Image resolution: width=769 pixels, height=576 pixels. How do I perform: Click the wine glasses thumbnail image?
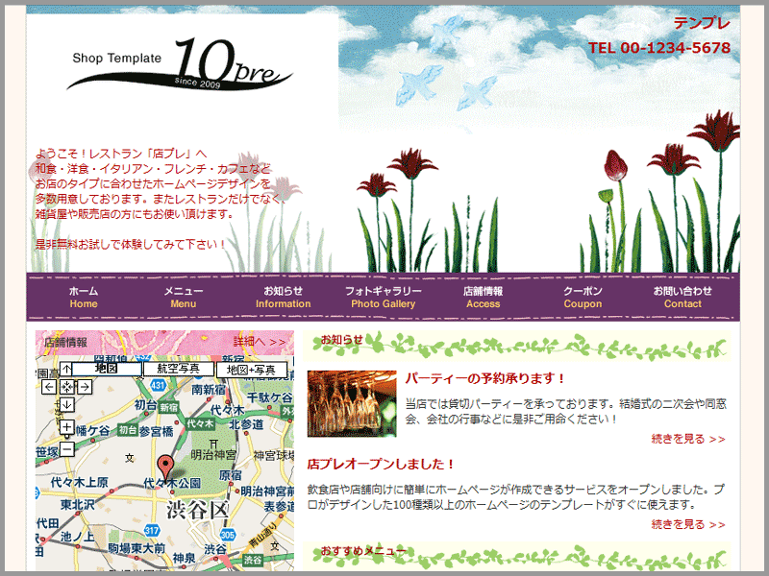click(x=351, y=403)
